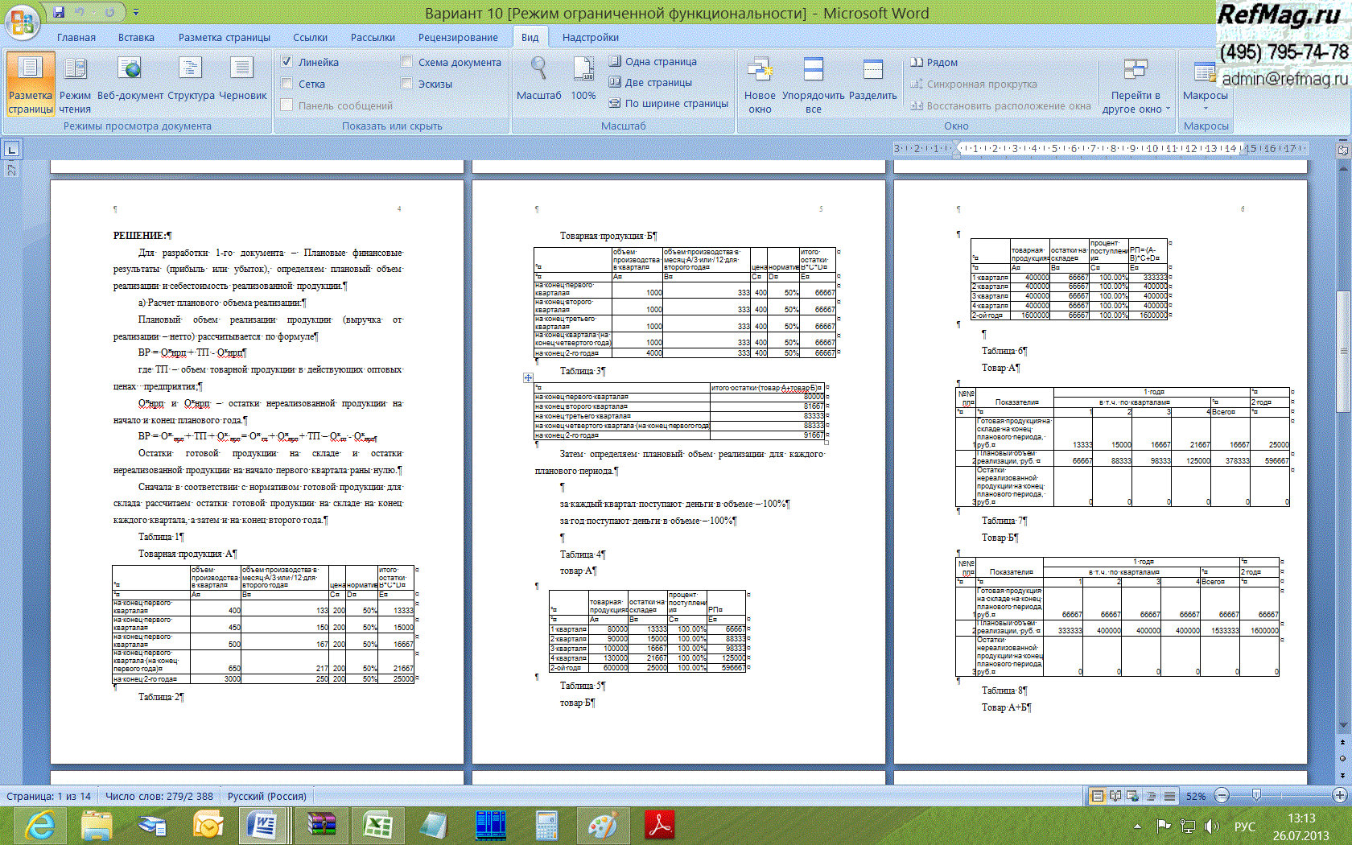1352x845 pixels.
Task: Split the window with Разделить
Action: click(x=872, y=80)
